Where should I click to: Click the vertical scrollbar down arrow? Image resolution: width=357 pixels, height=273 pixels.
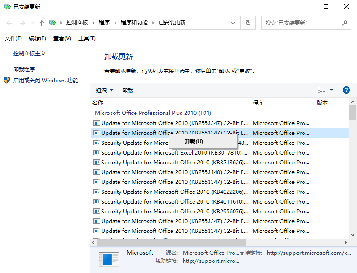point(353,235)
